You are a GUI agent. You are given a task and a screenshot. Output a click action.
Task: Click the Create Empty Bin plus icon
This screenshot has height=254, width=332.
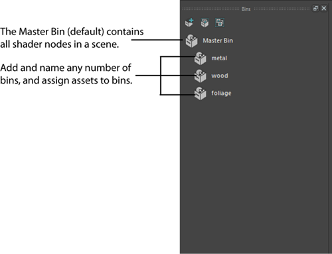[189, 23]
